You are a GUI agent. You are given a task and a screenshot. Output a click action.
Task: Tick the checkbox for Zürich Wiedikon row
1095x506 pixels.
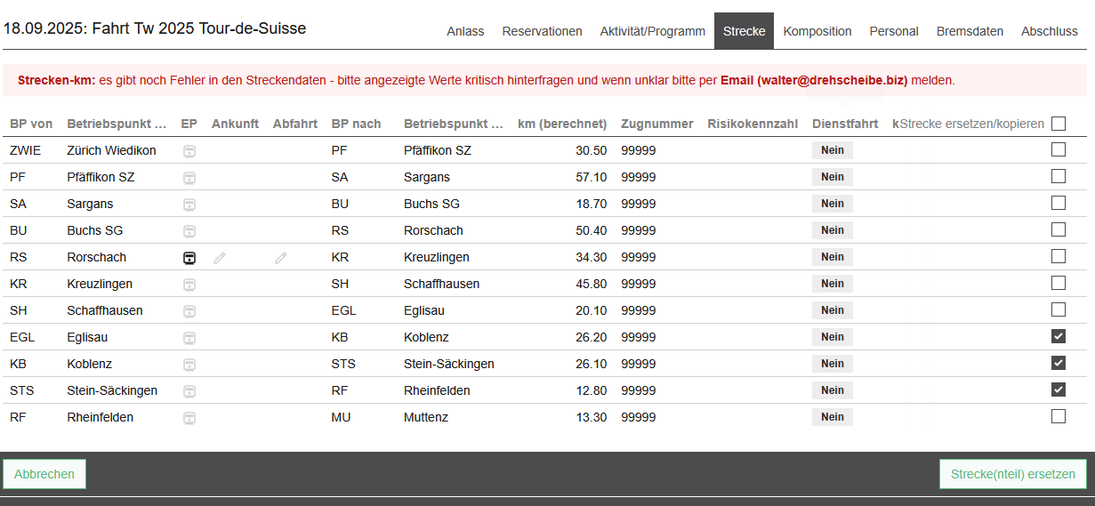1058,149
